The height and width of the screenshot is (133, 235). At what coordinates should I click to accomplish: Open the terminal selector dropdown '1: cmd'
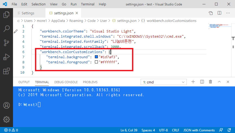(x=164, y=82)
